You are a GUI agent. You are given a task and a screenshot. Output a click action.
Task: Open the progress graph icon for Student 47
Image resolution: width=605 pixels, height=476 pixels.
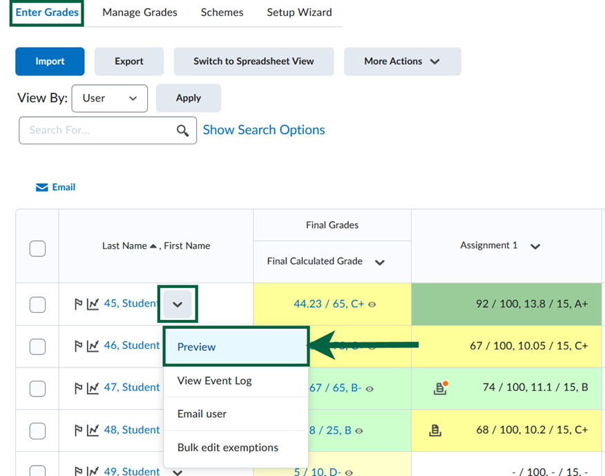93,387
